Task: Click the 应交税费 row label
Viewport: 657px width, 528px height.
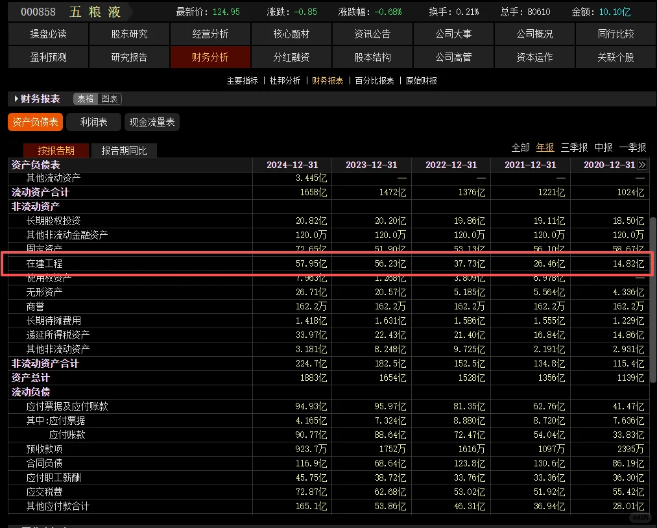Action: click(x=44, y=492)
